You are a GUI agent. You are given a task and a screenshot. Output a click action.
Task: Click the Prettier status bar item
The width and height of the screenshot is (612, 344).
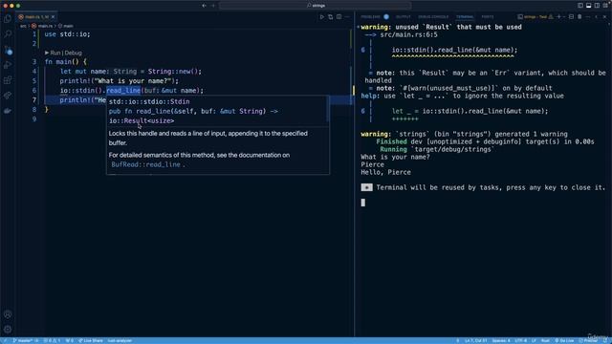pyautogui.click(x=588, y=340)
